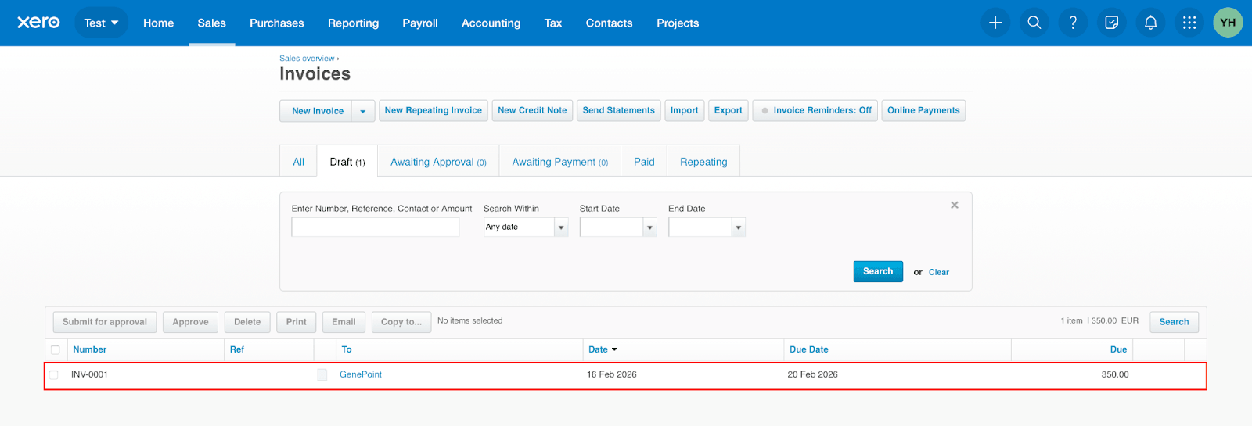The height and width of the screenshot is (426, 1252).
Task: Switch to the Awaiting Approval tab
Action: 438,162
